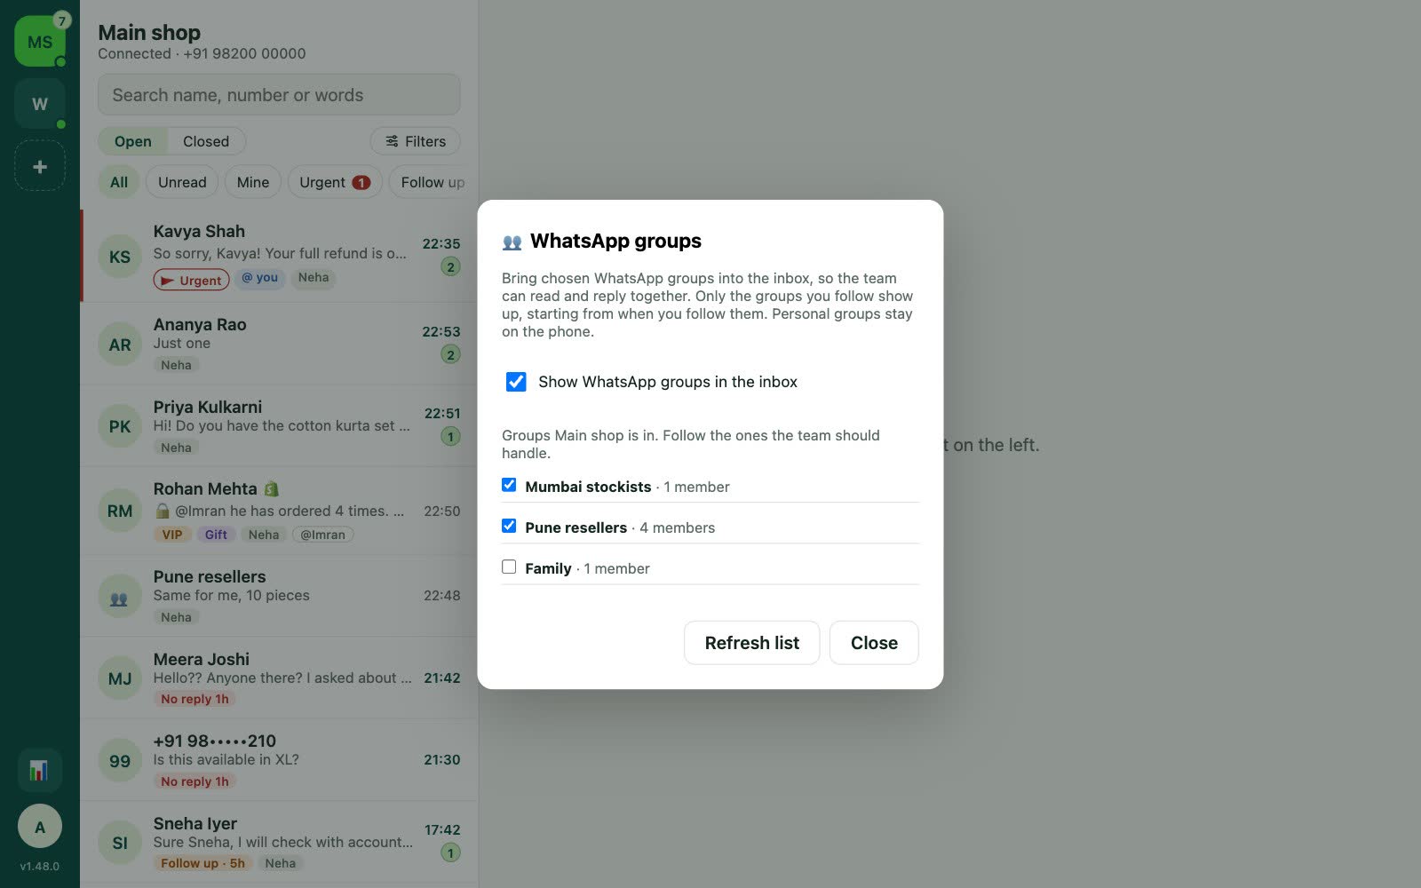Screen dimensions: 1421x888
Task: Click the Pune resellers group icon
Action: pyautogui.click(x=120, y=598)
